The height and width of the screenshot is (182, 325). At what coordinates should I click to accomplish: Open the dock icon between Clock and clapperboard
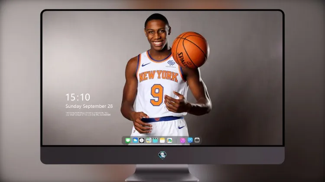(x=148, y=140)
